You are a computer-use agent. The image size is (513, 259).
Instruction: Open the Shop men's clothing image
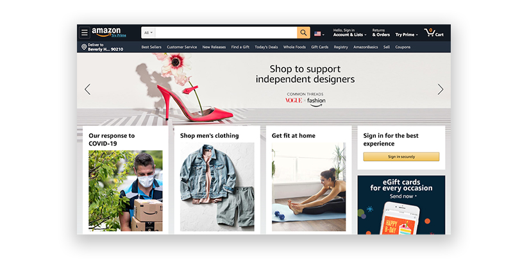tap(217, 187)
